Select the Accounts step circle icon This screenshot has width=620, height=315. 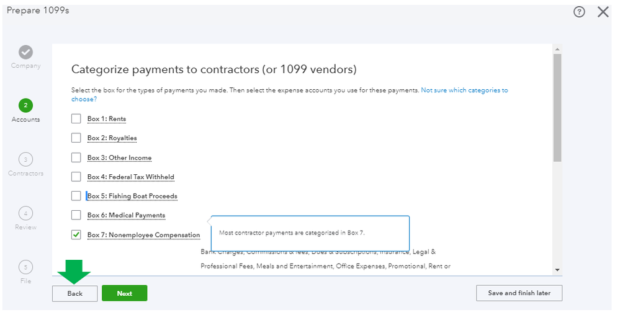pyautogui.click(x=25, y=105)
